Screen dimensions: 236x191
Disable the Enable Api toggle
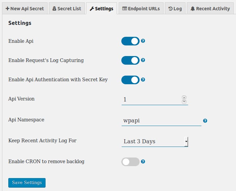pos(130,41)
